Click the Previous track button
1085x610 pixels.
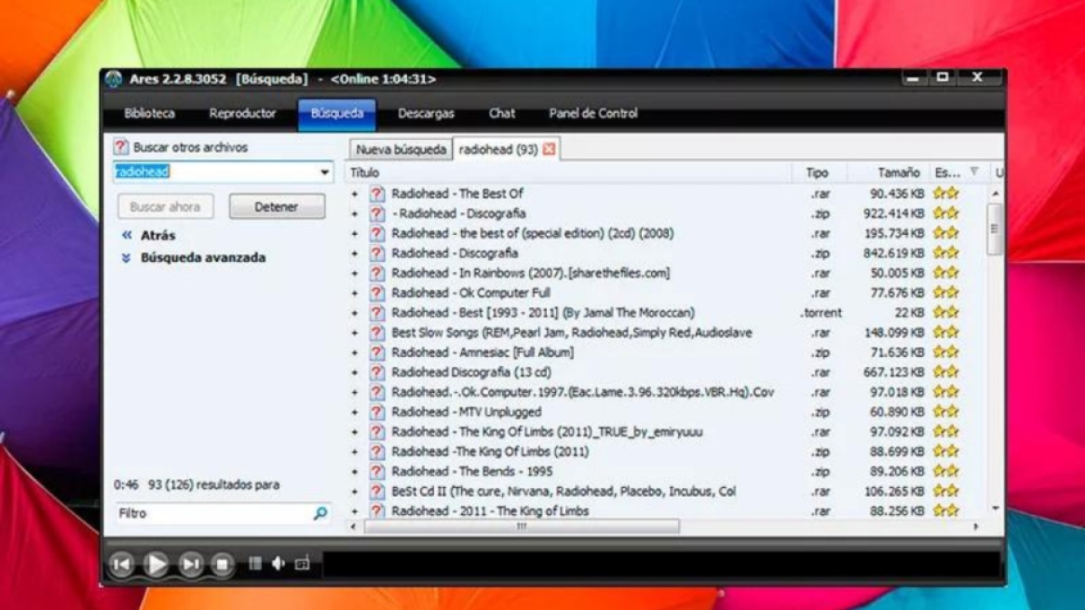click(x=121, y=565)
